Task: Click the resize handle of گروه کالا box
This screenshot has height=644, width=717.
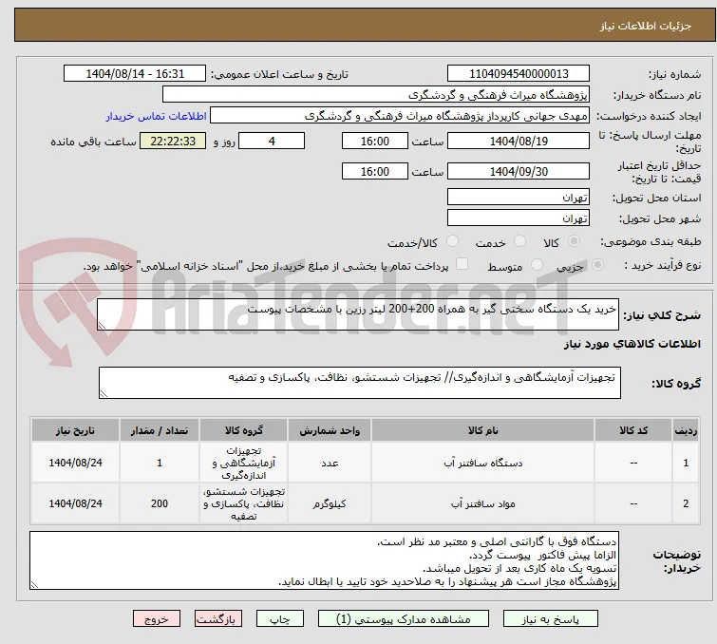Action: click(104, 393)
